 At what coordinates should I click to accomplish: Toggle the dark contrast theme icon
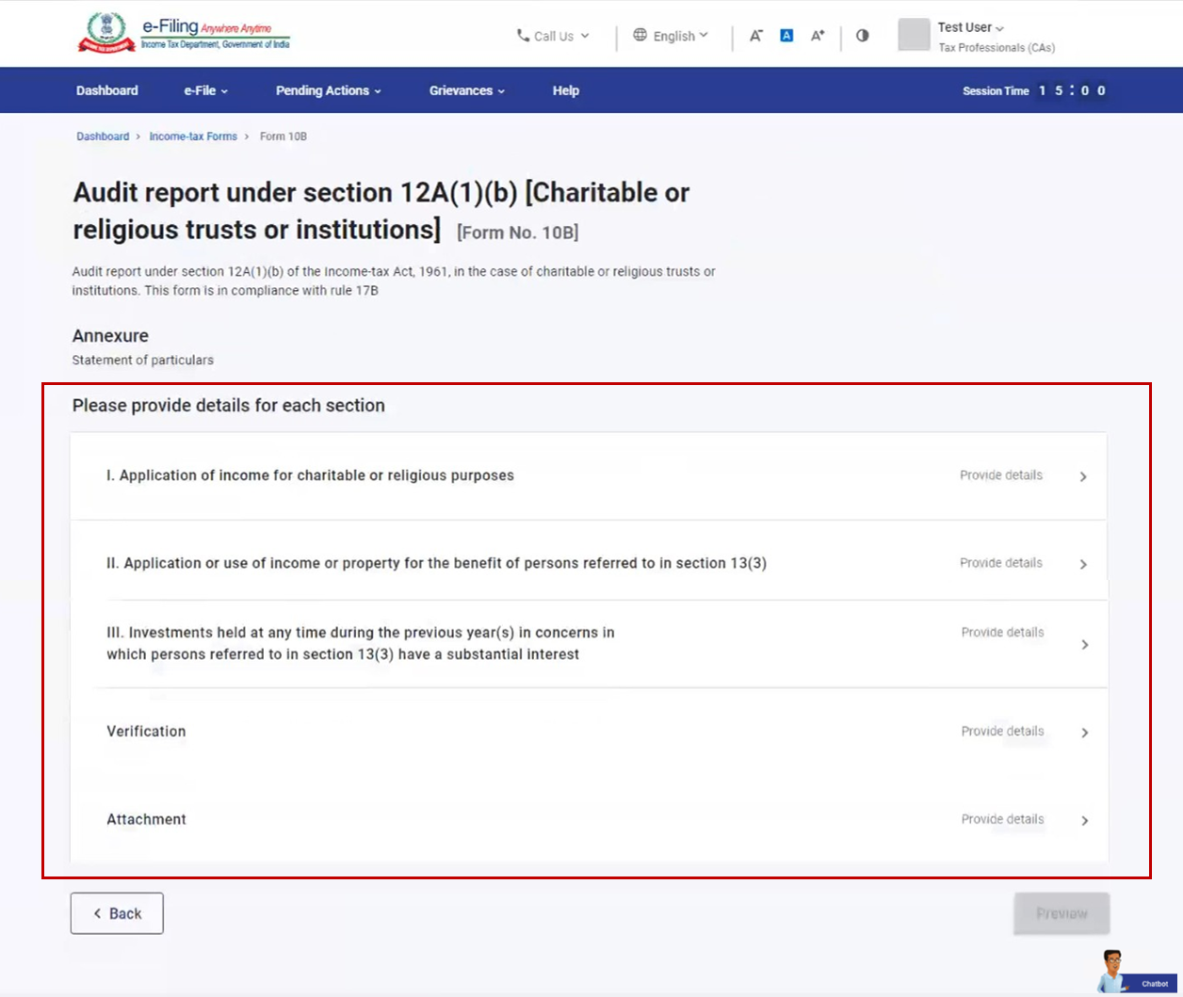pyautogui.click(x=863, y=35)
